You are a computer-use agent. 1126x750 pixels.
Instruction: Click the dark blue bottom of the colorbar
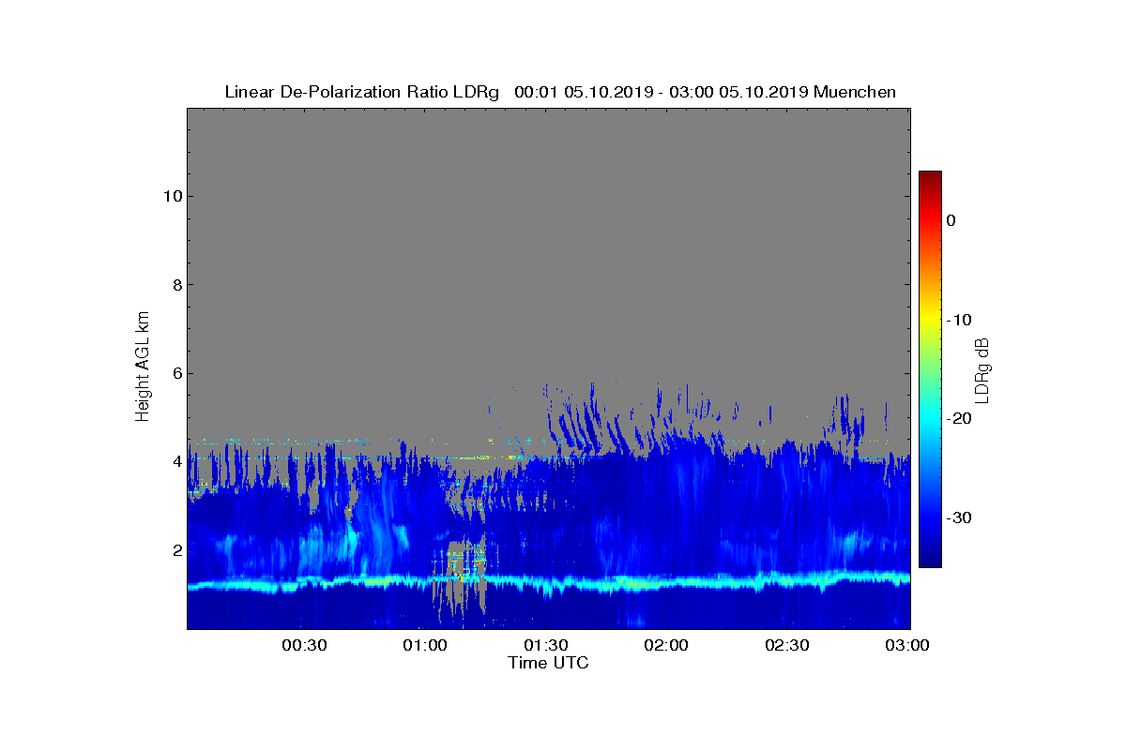tap(930, 560)
